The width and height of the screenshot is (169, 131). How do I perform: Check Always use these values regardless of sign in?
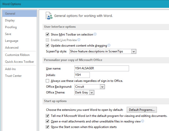(x=47, y=81)
